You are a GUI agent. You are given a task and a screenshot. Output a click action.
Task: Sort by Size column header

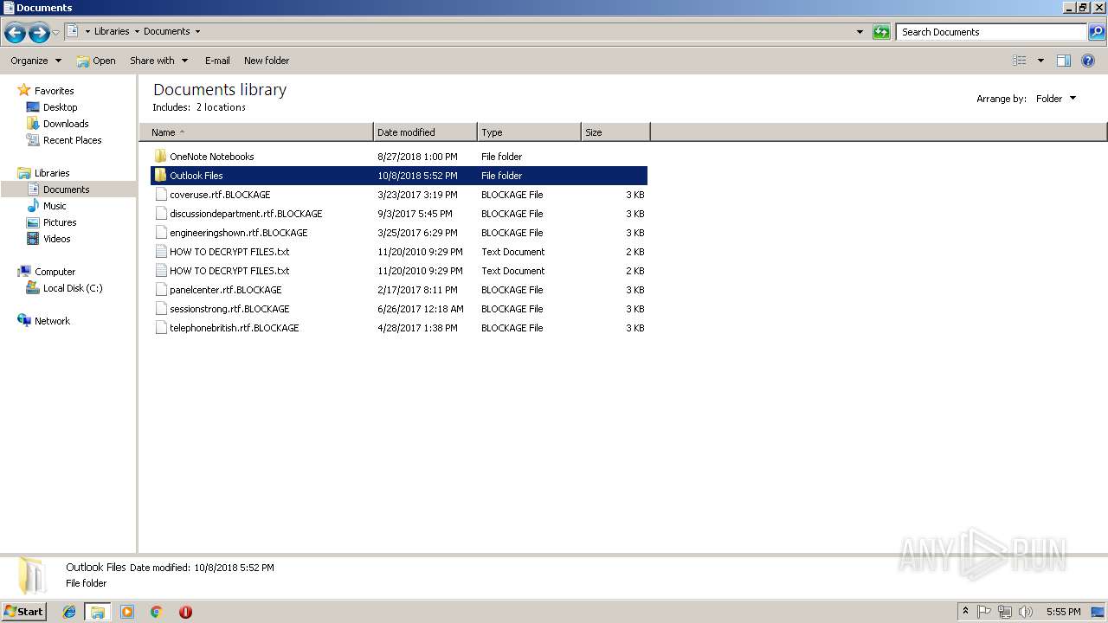pyautogui.click(x=615, y=132)
